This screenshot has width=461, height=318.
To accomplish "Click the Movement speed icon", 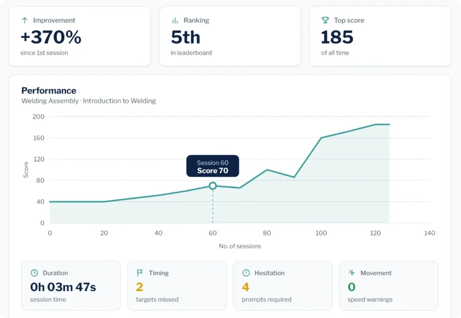I will 352,273.
